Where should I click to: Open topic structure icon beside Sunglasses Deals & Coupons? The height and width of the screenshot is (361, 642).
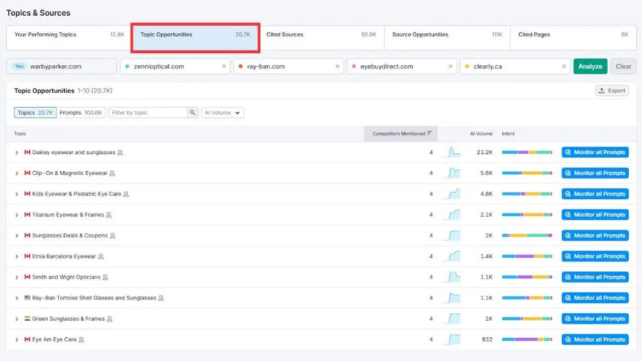[113, 236]
